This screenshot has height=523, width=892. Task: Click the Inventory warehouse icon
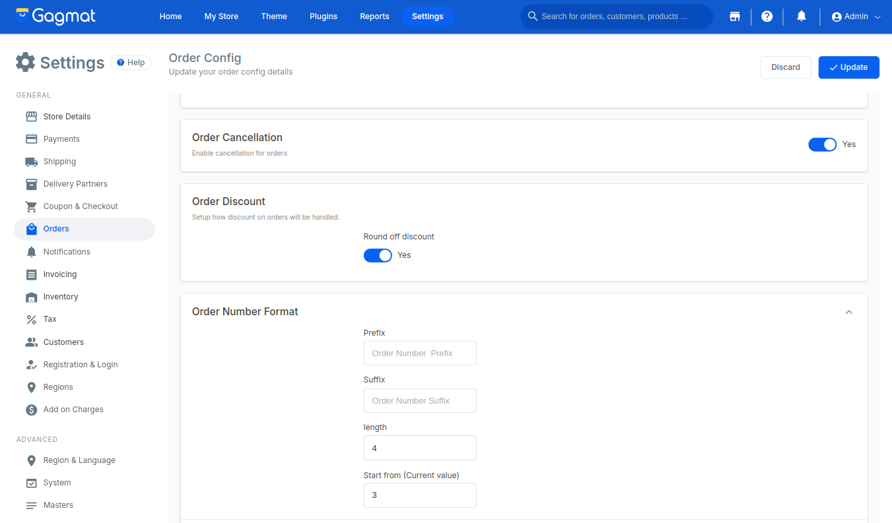31,297
